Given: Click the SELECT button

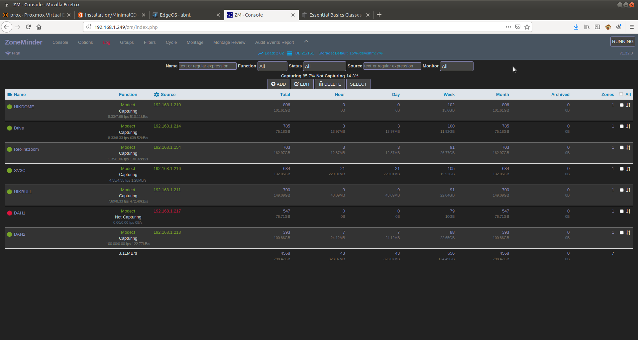Looking at the screenshot, I should pyautogui.click(x=358, y=84).
